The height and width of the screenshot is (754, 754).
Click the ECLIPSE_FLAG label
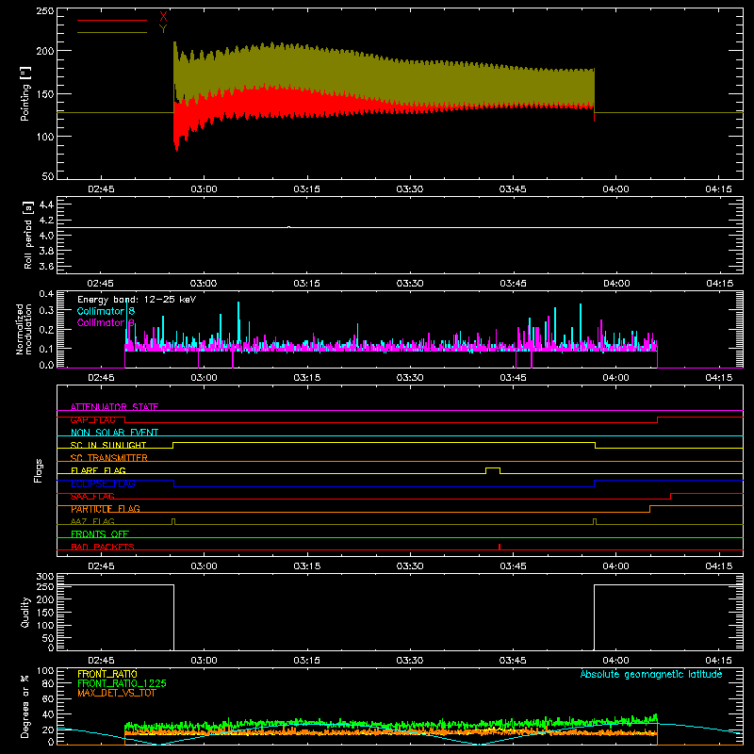(103, 484)
